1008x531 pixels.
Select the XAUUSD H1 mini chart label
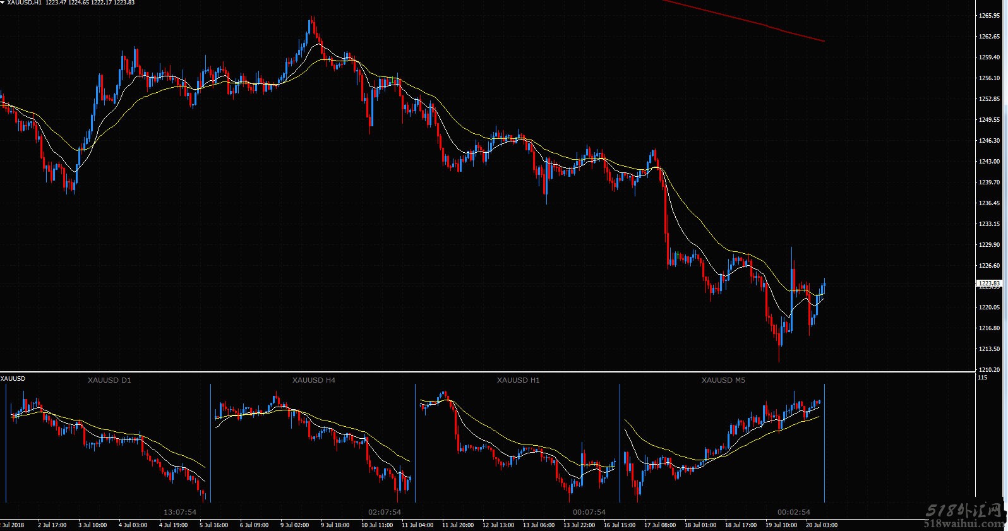click(519, 380)
